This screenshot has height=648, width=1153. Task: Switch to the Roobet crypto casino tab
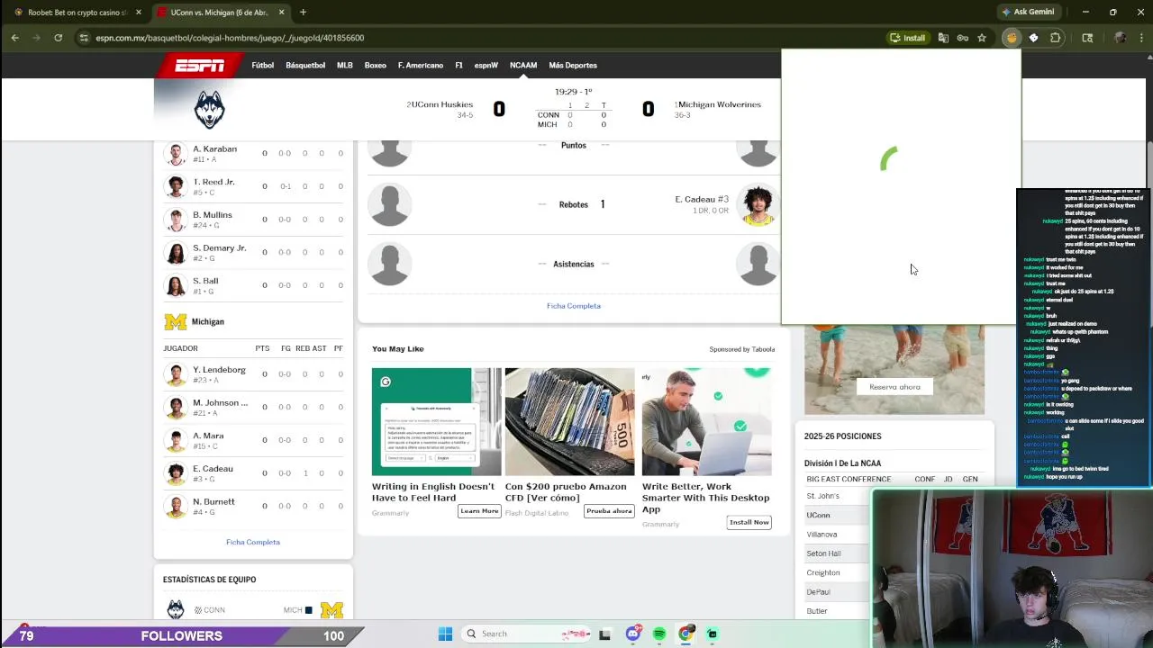[77, 12]
